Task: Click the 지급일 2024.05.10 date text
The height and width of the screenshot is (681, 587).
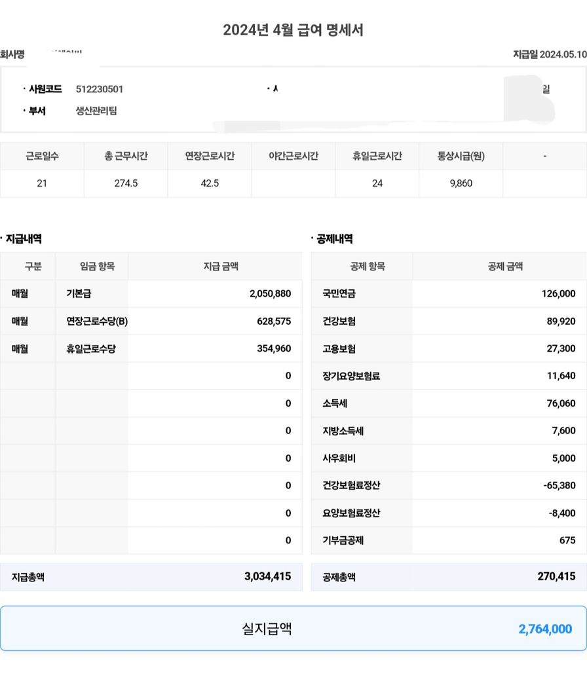Action: click(549, 54)
